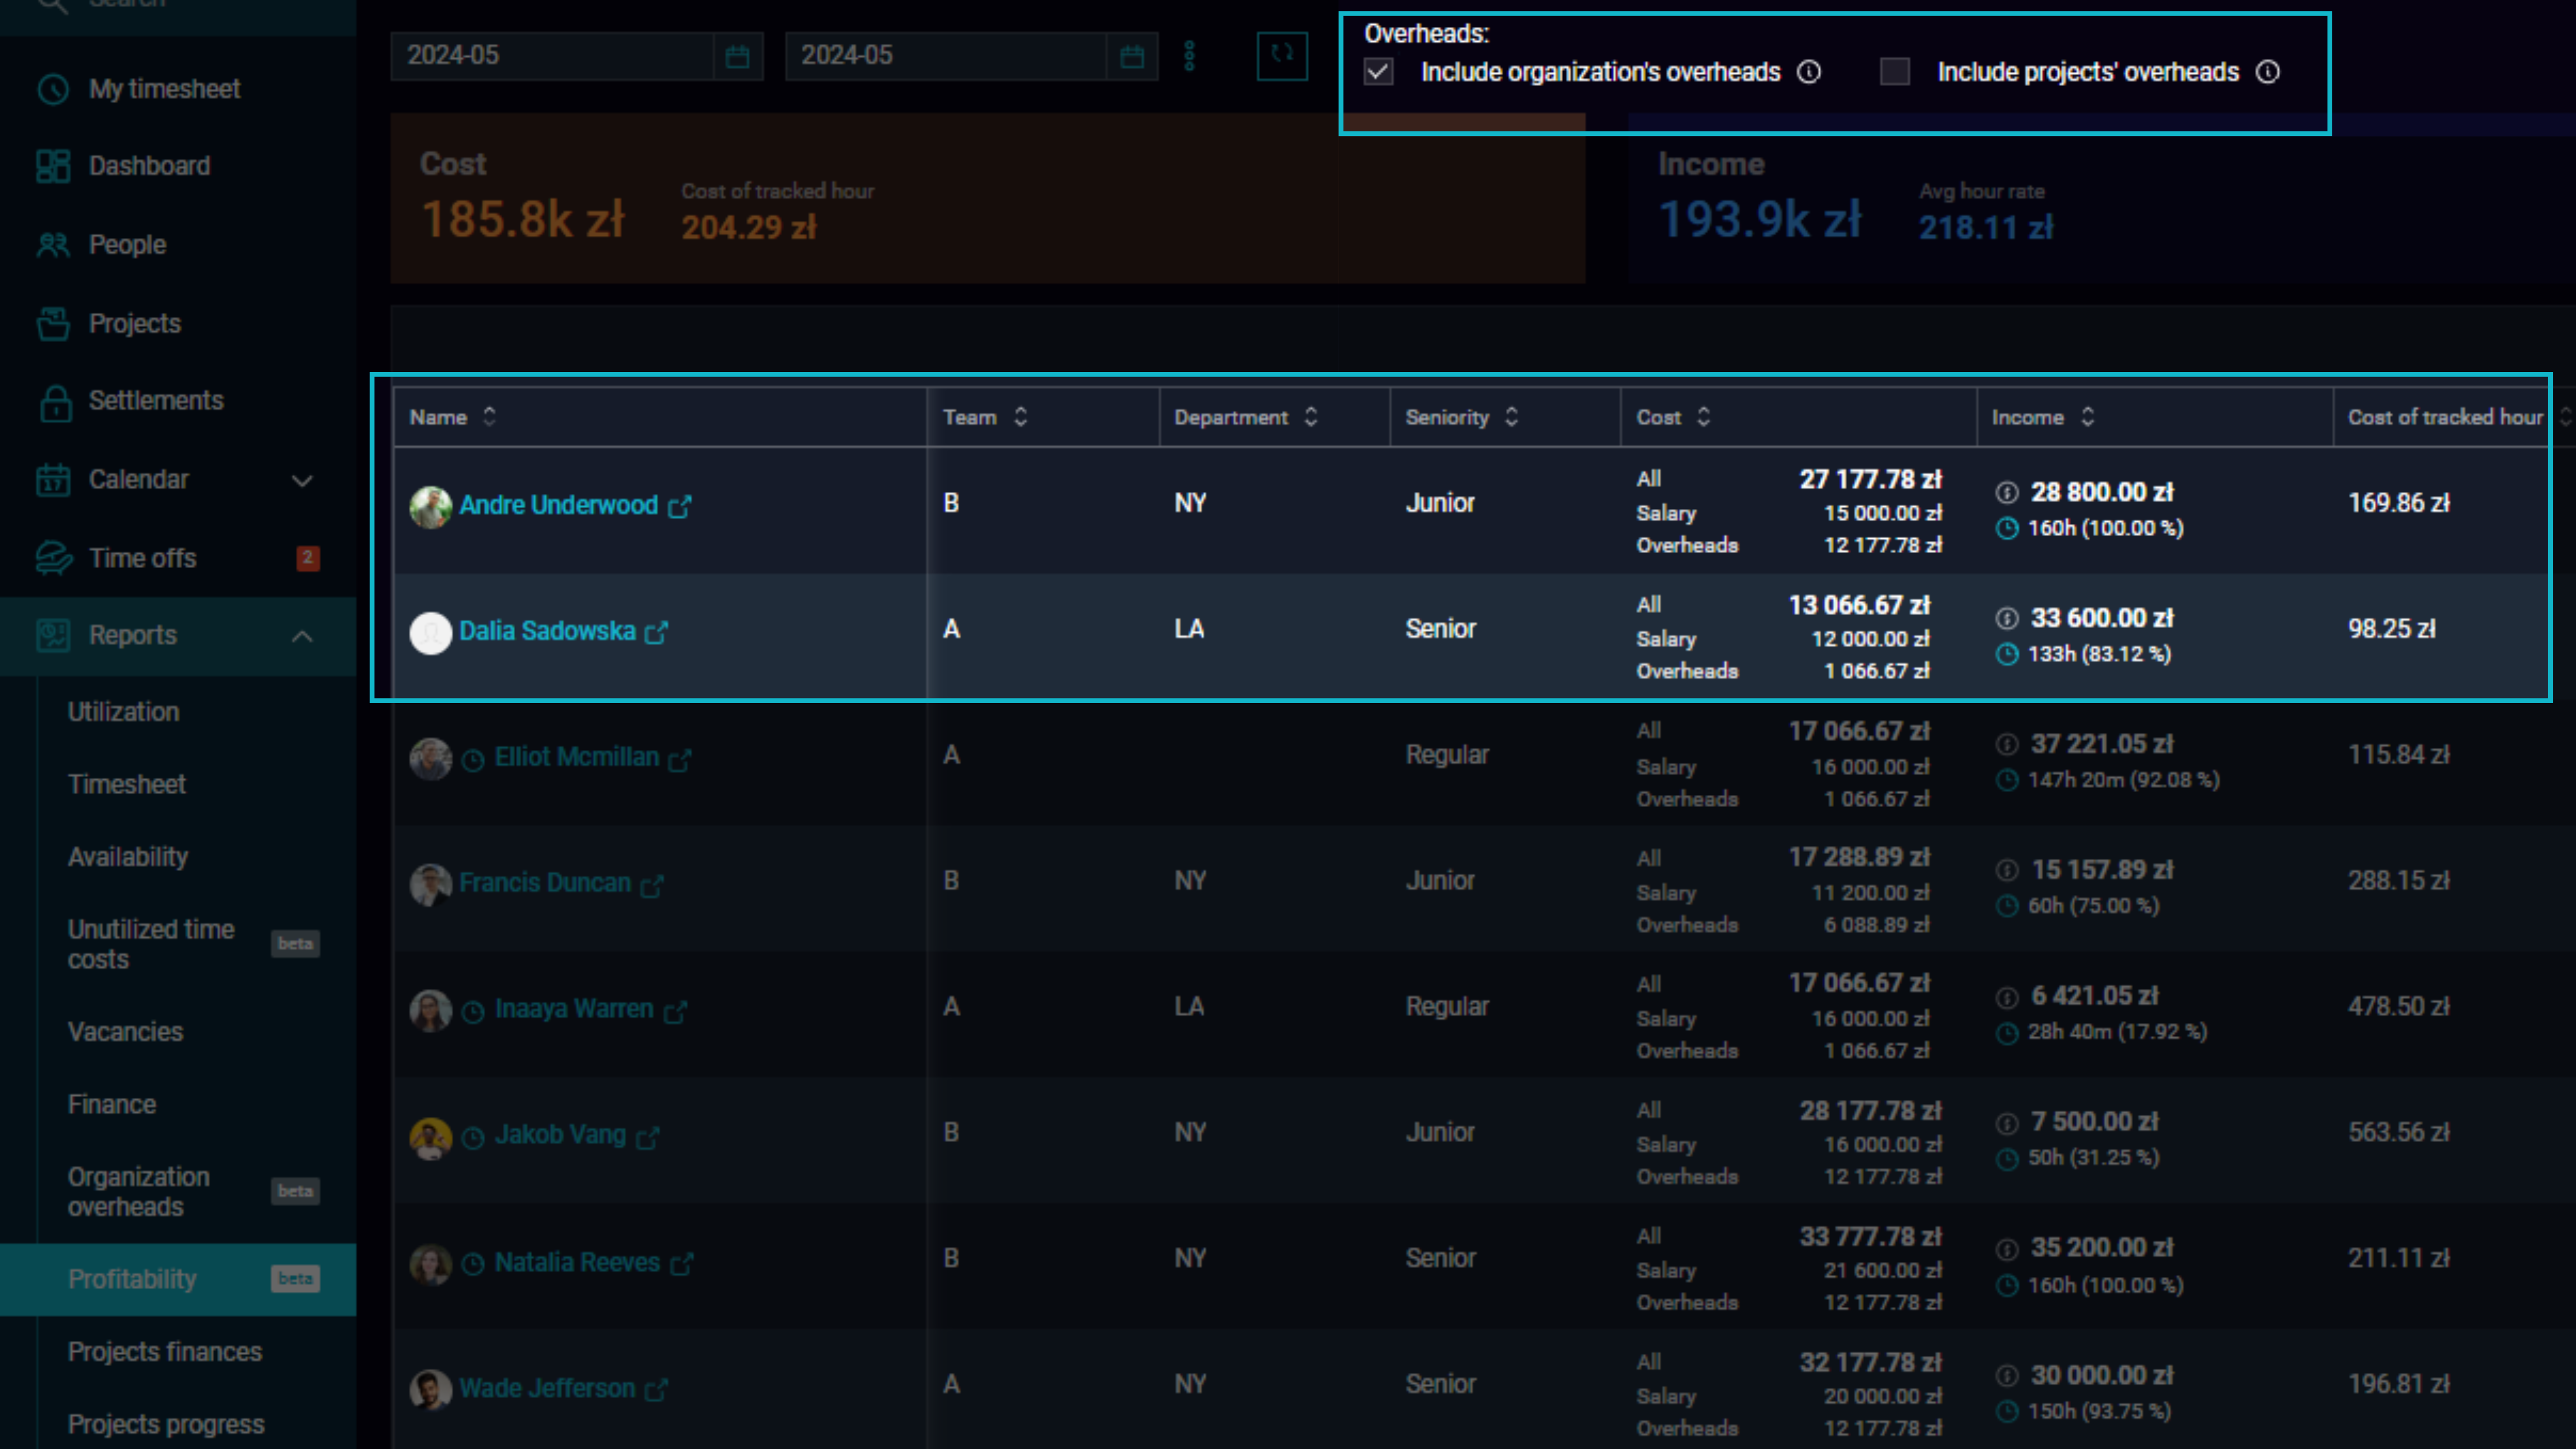Open the Utilization report

point(124,712)
